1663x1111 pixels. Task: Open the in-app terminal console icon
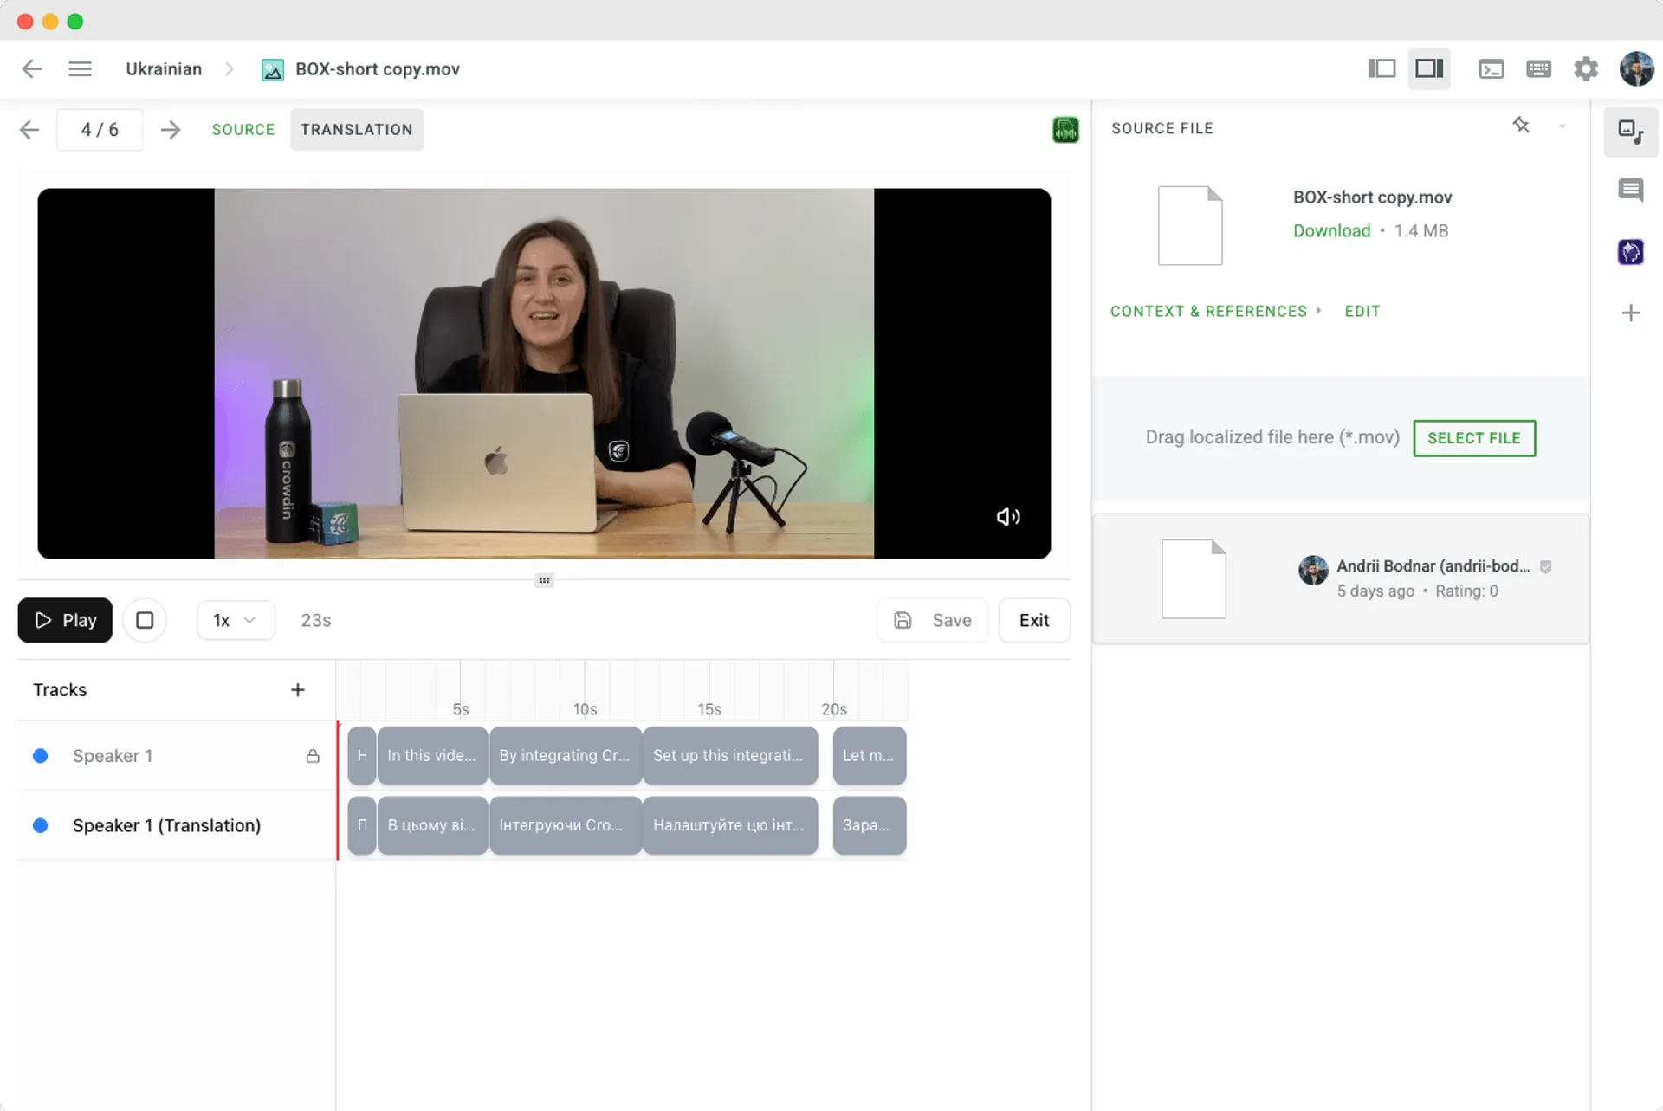click(x=1492, y=68)
